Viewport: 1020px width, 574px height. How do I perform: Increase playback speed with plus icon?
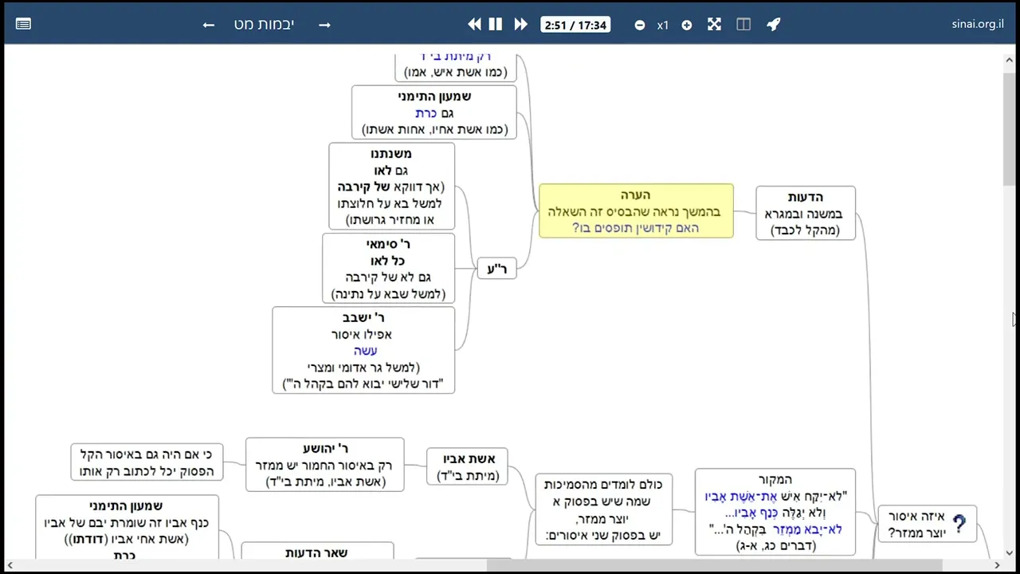(x=687, y=26)
